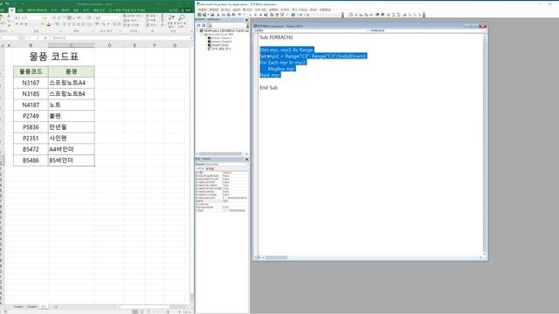Run the macro with Run Sub icon
This screenshot has height=314, width=559.
251,15
